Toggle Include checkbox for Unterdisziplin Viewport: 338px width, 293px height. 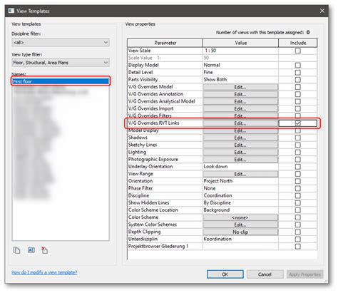click(297, 239)
